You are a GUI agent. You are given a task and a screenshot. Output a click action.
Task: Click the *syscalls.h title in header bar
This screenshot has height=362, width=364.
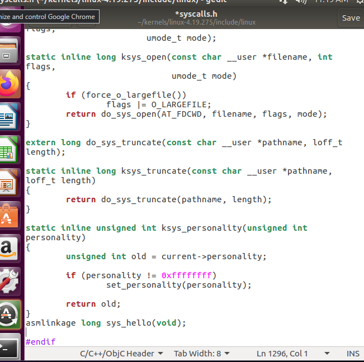tap(196, 14)
